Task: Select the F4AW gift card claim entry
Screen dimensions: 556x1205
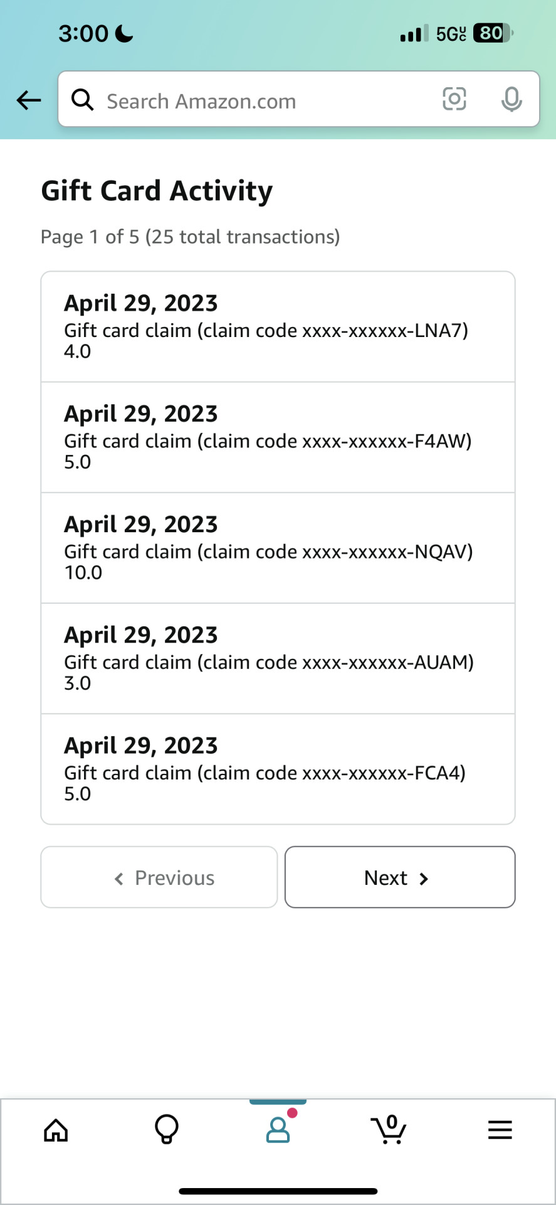Action: point(278,437)
